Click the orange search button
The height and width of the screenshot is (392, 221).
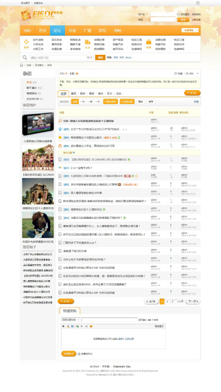(100, 58)
